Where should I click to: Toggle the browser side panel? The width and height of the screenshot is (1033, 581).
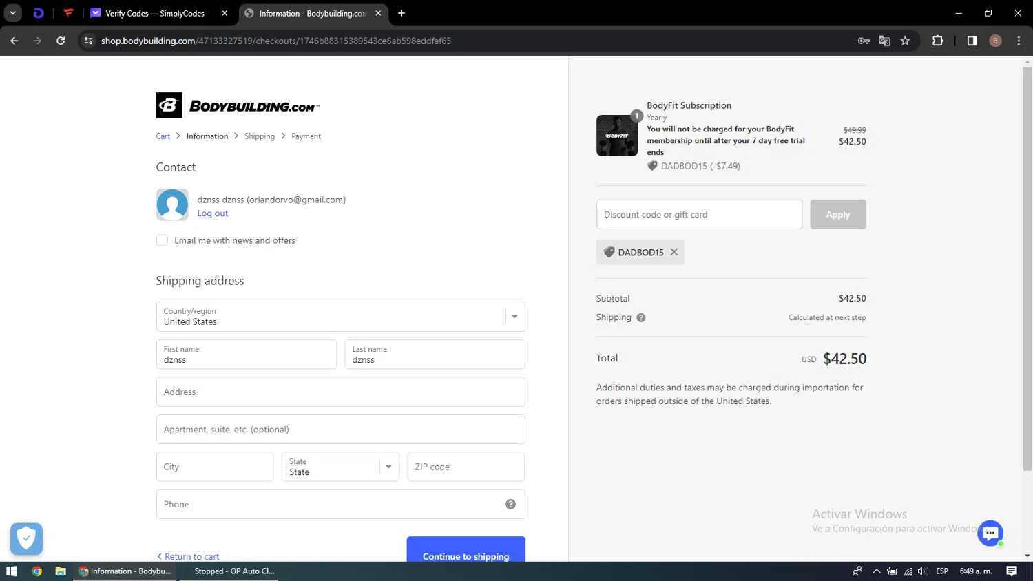[972, 41]
